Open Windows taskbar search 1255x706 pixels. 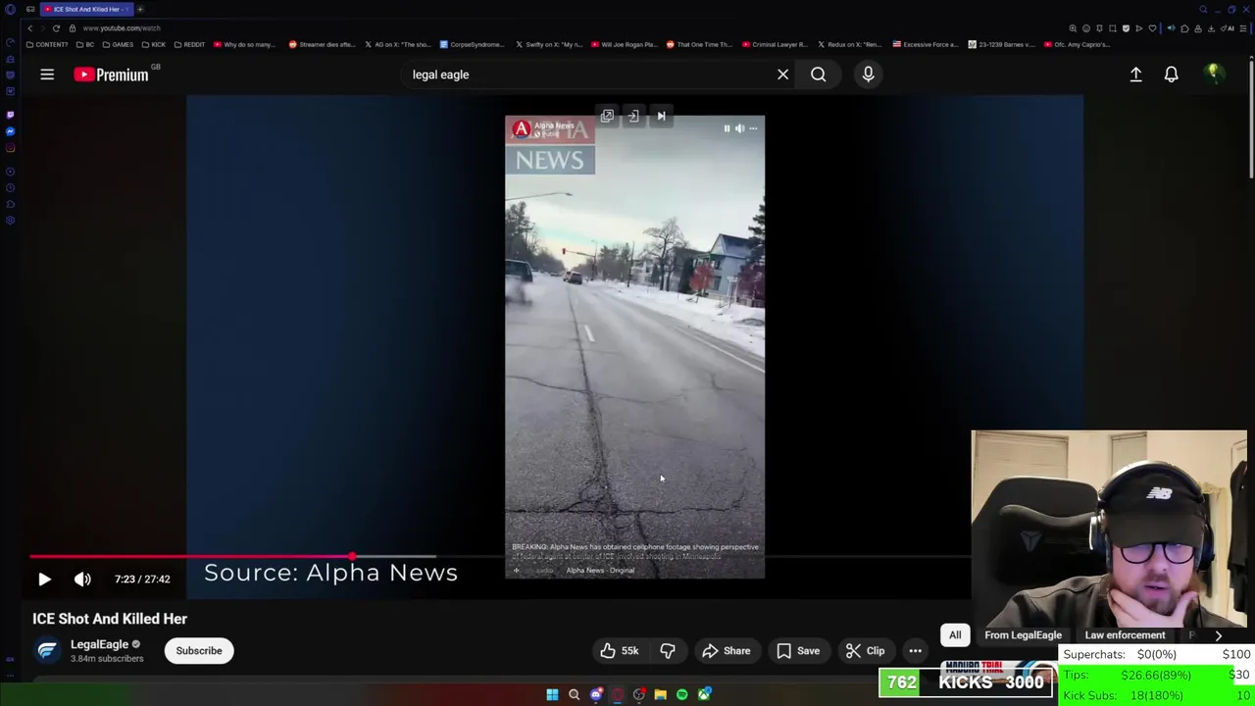point(574,695)
